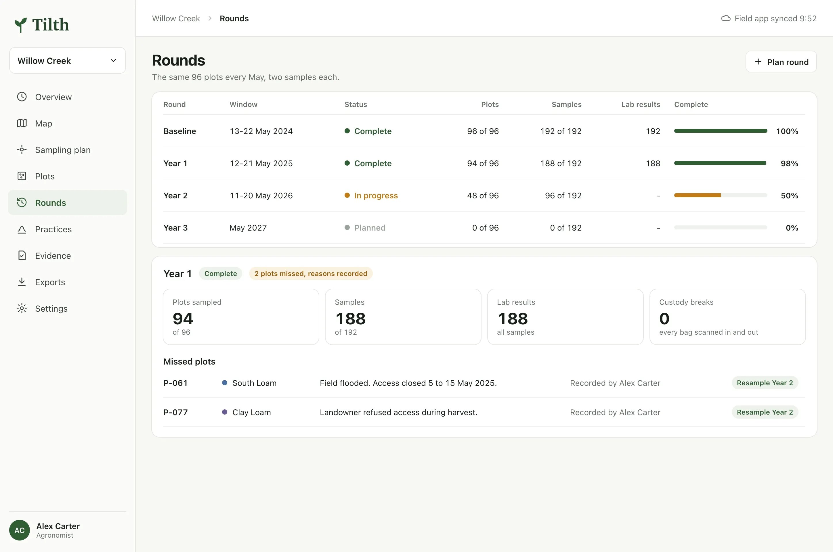Click the Baseline 100% progress bar
This screenshot has width=833, height=552.
(x=720, y=131)
